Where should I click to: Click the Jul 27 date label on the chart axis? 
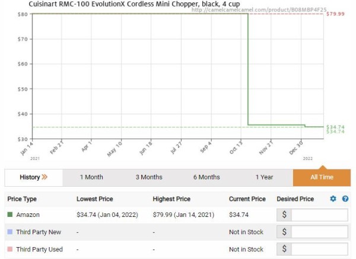point(176,148)
